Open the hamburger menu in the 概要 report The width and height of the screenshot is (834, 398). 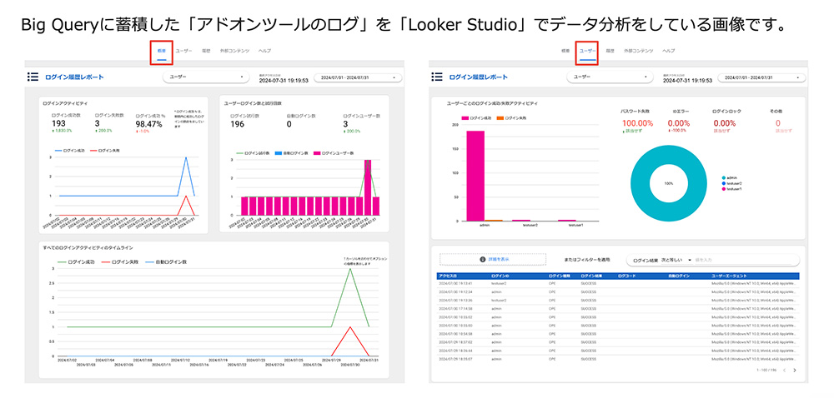[x=33, y=77]
